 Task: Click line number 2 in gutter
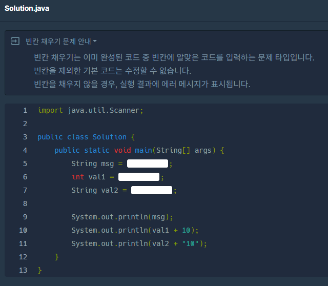(25, 124)
